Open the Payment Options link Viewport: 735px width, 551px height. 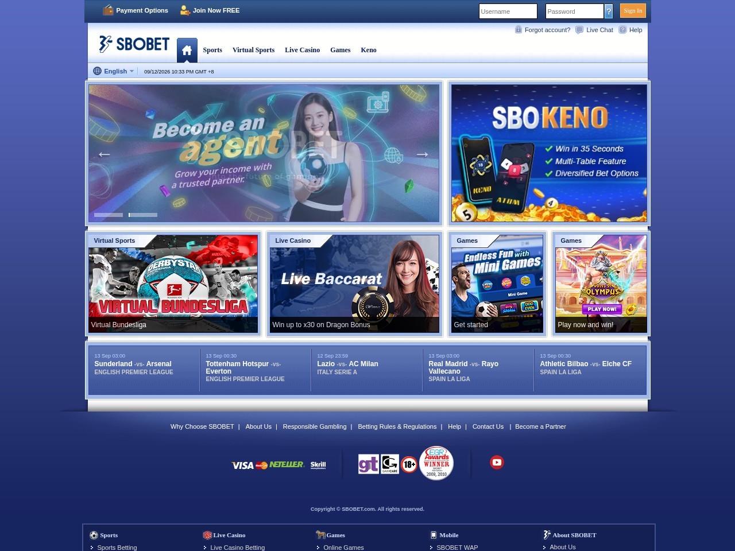(142, 10)
